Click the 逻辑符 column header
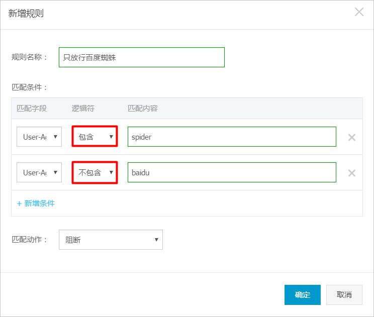374x317 pixels. (83, 108)
